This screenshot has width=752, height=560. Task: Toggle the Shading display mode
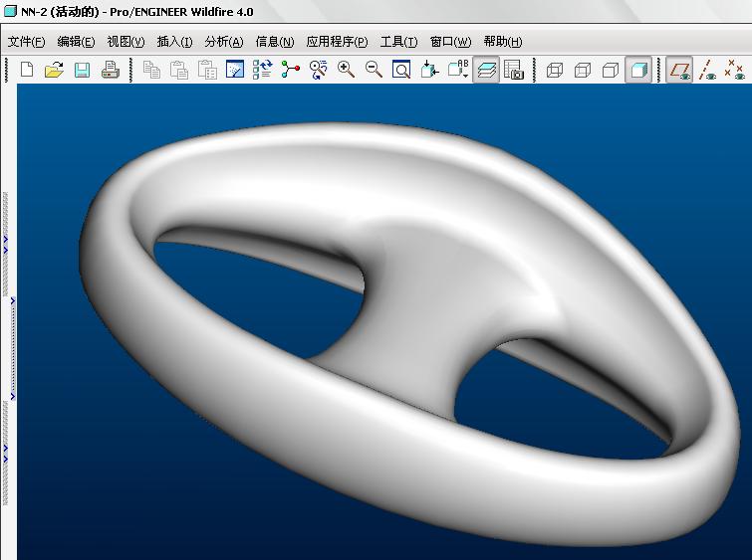point(638,70)
